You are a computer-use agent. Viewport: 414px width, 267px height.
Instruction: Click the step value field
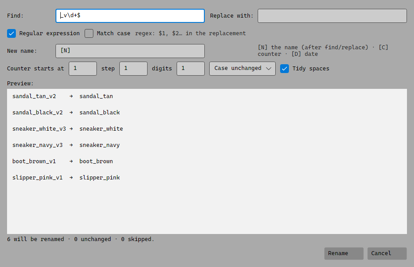pyautogui.click(x=133, y=69)
